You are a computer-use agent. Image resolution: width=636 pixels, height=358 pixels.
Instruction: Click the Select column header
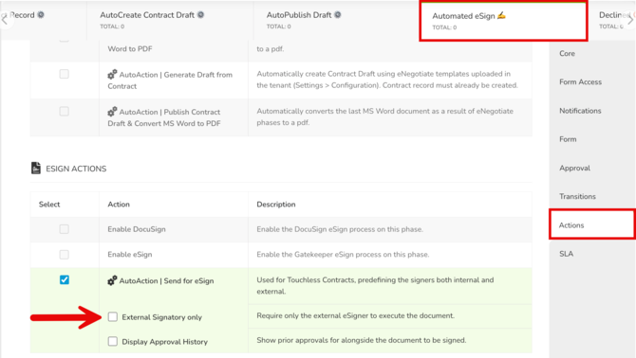pyautogui.click(x=49, y=205)
